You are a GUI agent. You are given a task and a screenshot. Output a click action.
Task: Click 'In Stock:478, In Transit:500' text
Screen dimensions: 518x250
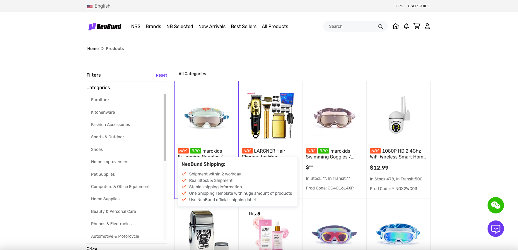tap(396, 179)
